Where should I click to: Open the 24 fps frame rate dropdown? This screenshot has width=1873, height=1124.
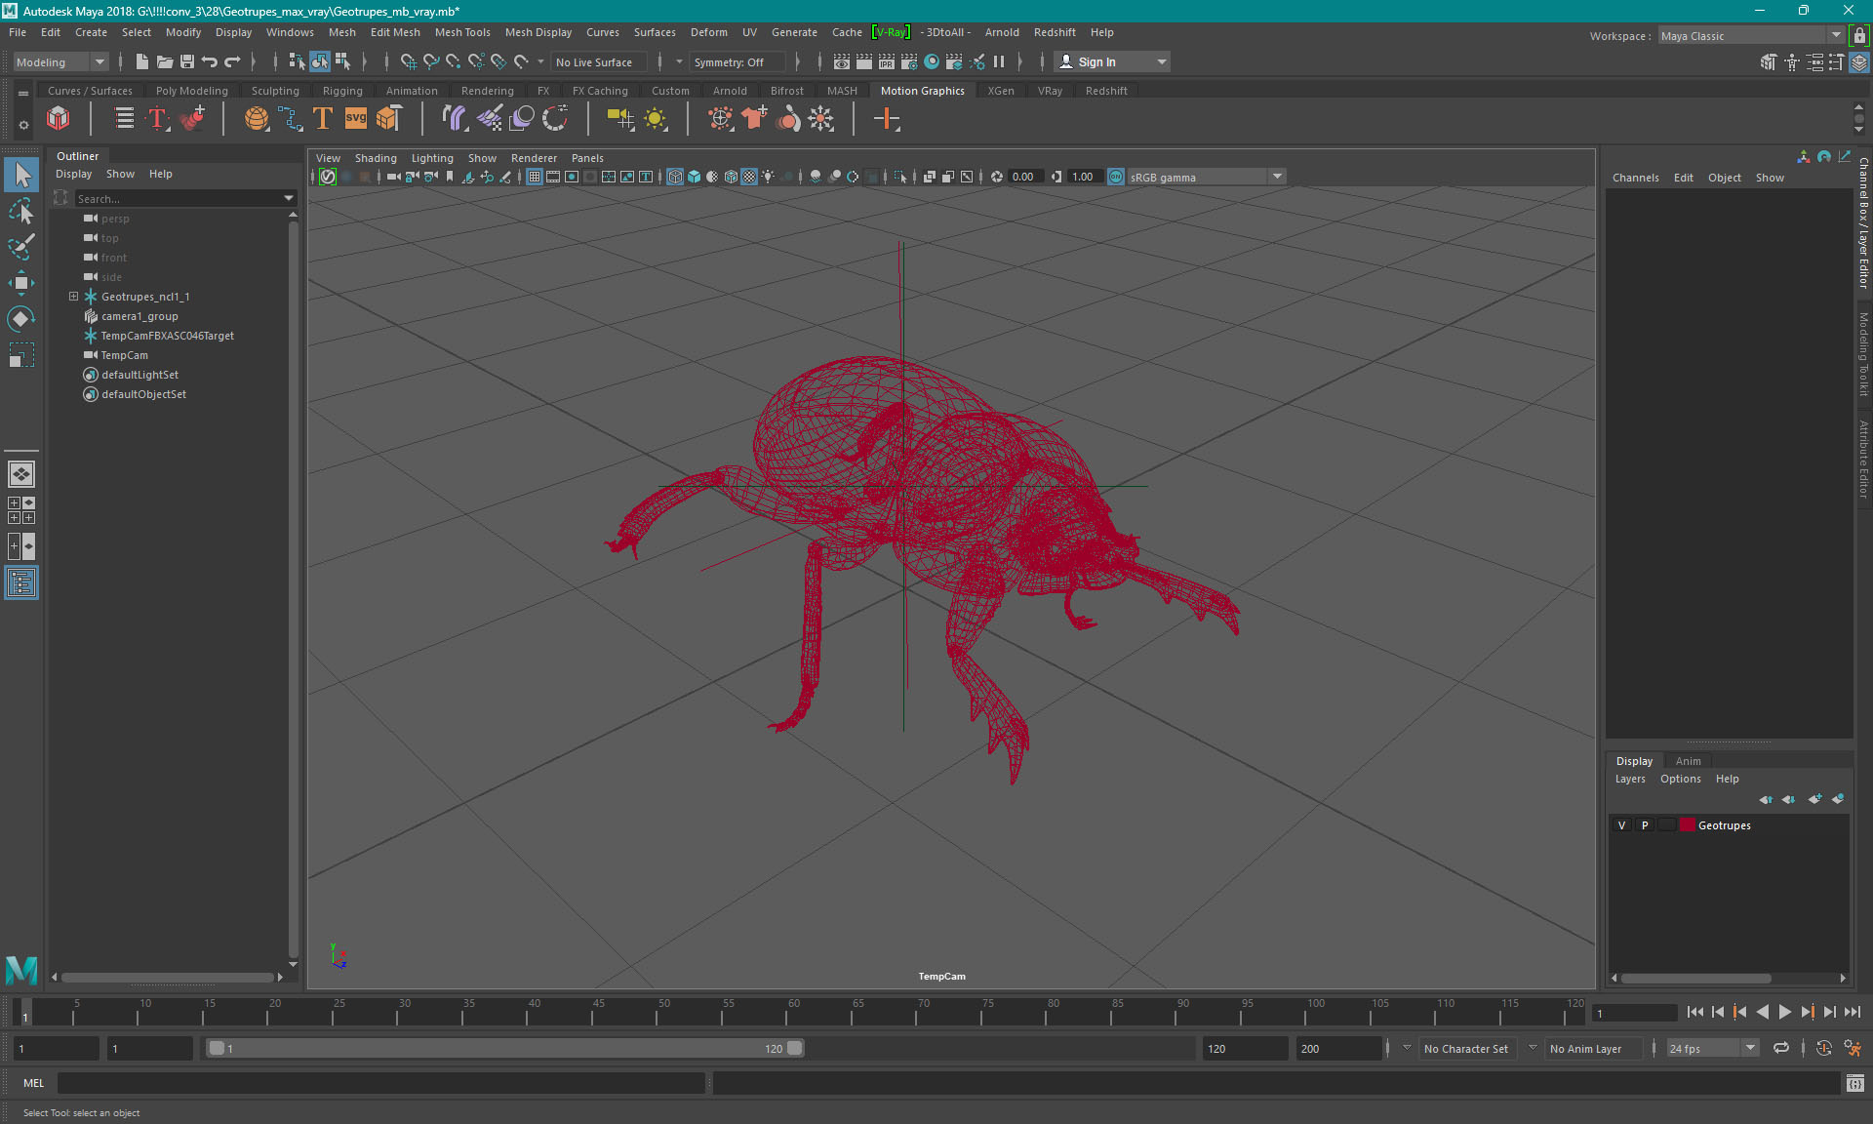[1712, 1048]
